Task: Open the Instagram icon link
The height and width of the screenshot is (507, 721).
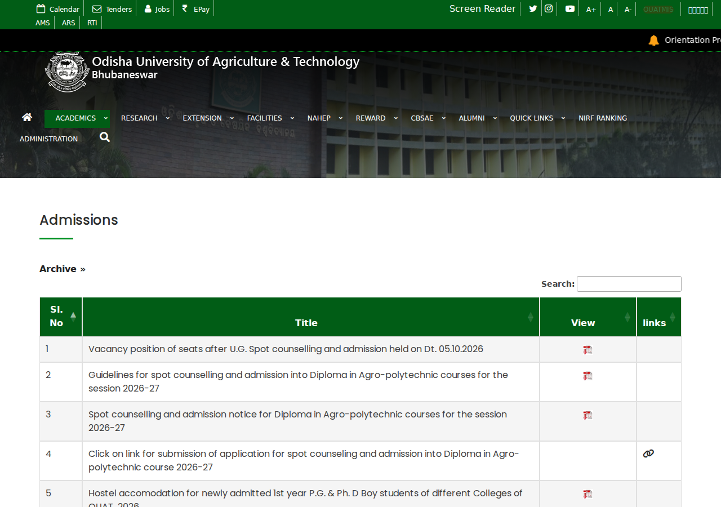Action: 549,8
